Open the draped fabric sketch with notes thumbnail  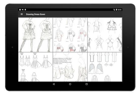click(70, 67)
